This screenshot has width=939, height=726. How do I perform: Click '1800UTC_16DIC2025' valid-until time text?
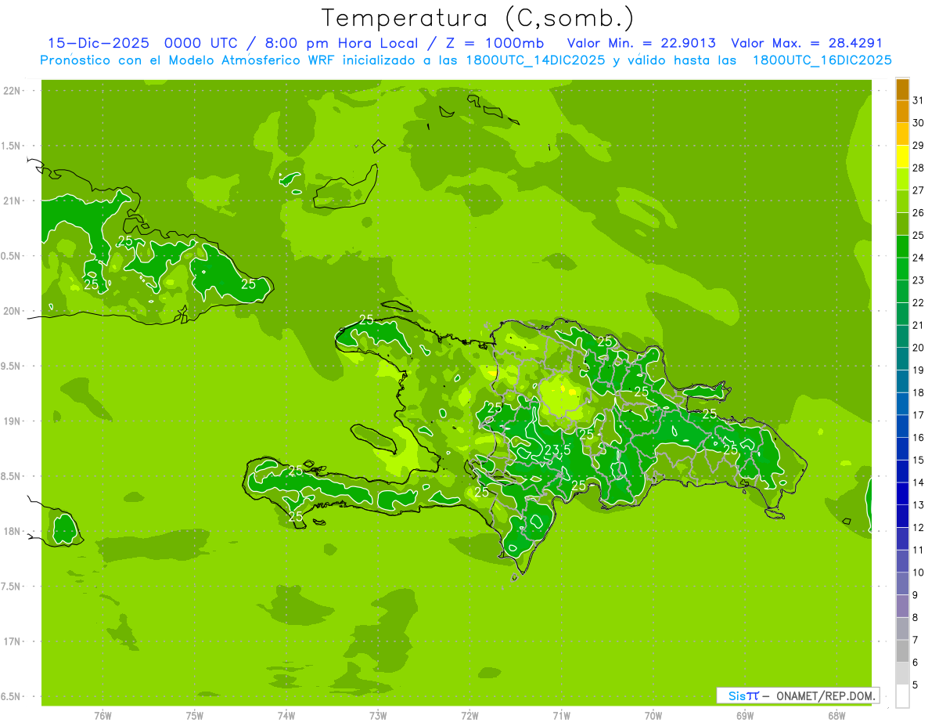822,60
